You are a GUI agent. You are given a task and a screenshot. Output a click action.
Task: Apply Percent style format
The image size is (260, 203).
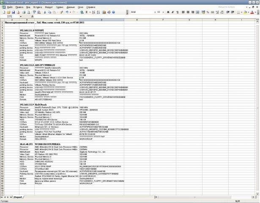[208, 12]
